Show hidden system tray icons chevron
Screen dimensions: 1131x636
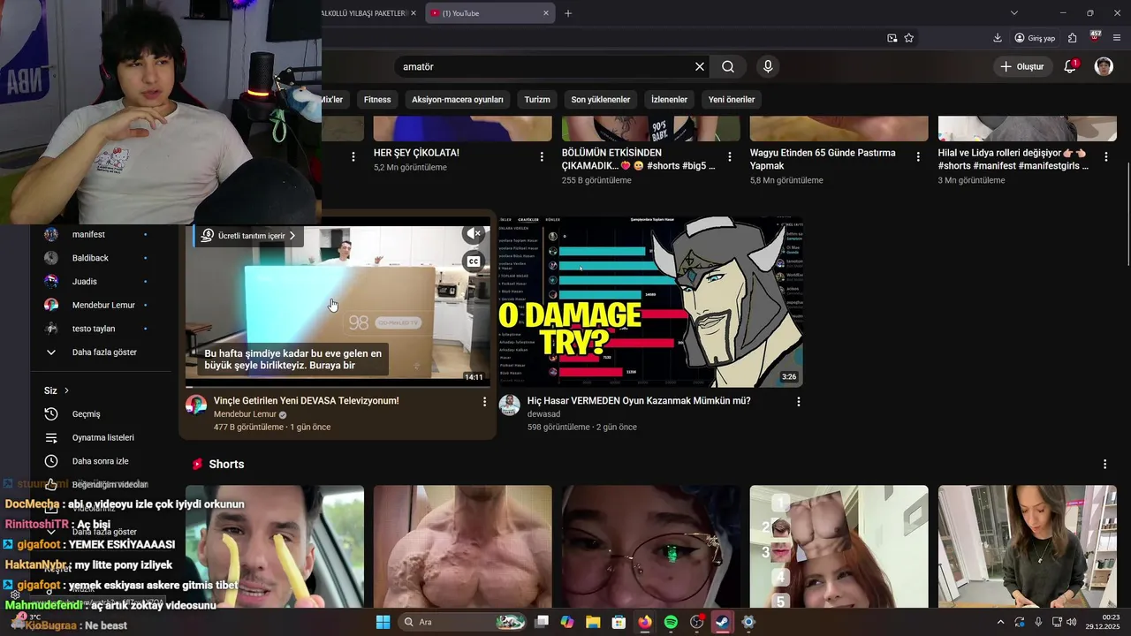pos(1000,622)
